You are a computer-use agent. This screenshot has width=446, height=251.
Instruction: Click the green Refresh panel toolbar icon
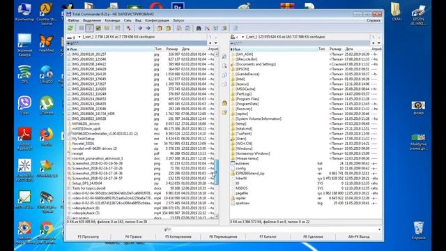(x=70, y=28)
